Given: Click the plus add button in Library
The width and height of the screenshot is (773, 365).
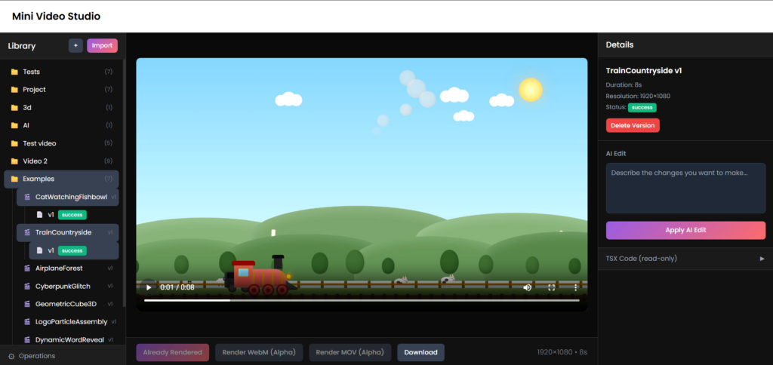Looking at the screenshot, I should (75, 46).
